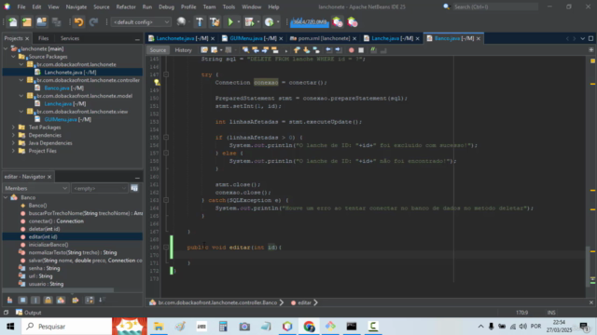
Task: Run the project with green play icon
Action: pos(230,22)
